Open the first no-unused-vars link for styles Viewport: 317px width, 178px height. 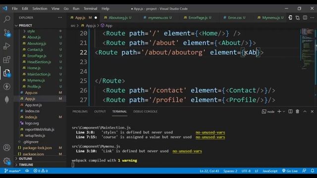coord(210,133)
